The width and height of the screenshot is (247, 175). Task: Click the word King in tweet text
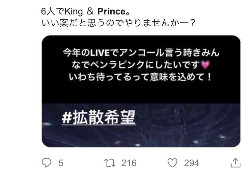click(74, 11)
